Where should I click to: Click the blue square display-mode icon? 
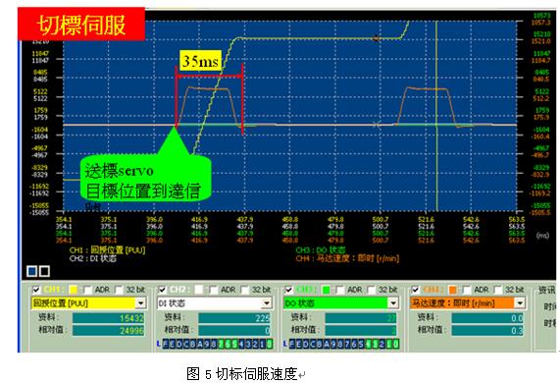[31, 271]
